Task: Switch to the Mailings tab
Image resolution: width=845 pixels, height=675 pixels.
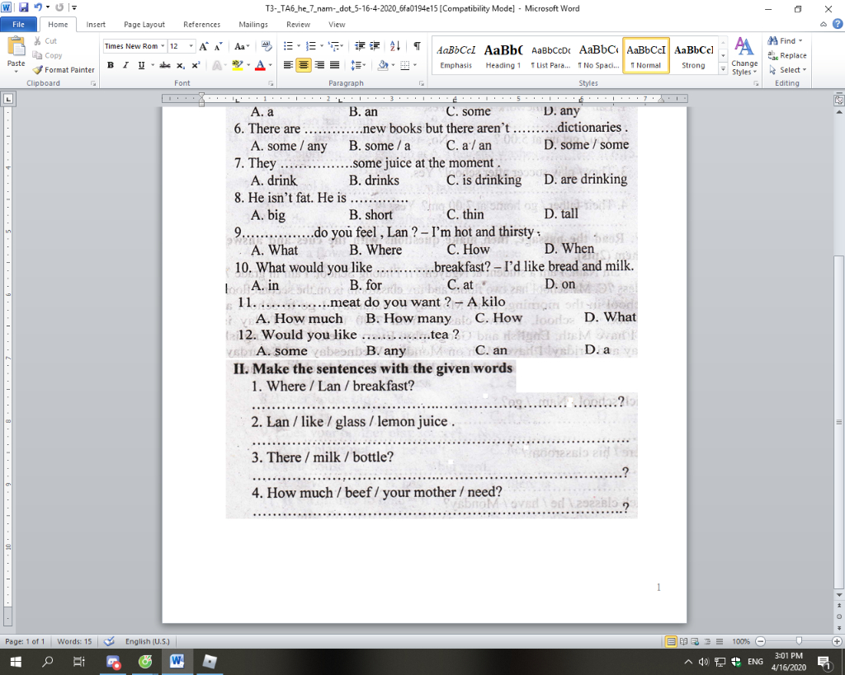Action: [253, 24]
